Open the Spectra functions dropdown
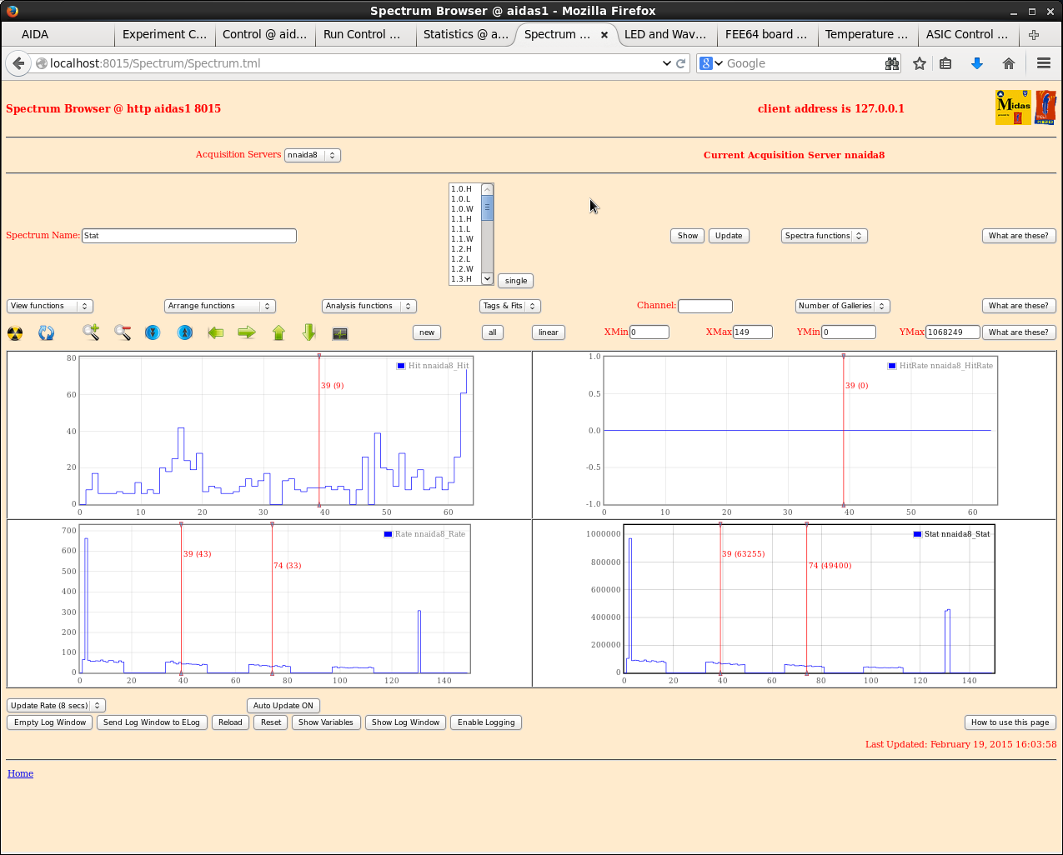 pos(824,236)
